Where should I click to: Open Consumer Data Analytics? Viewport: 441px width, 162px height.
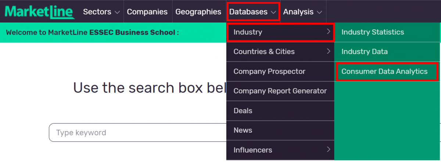387,71
